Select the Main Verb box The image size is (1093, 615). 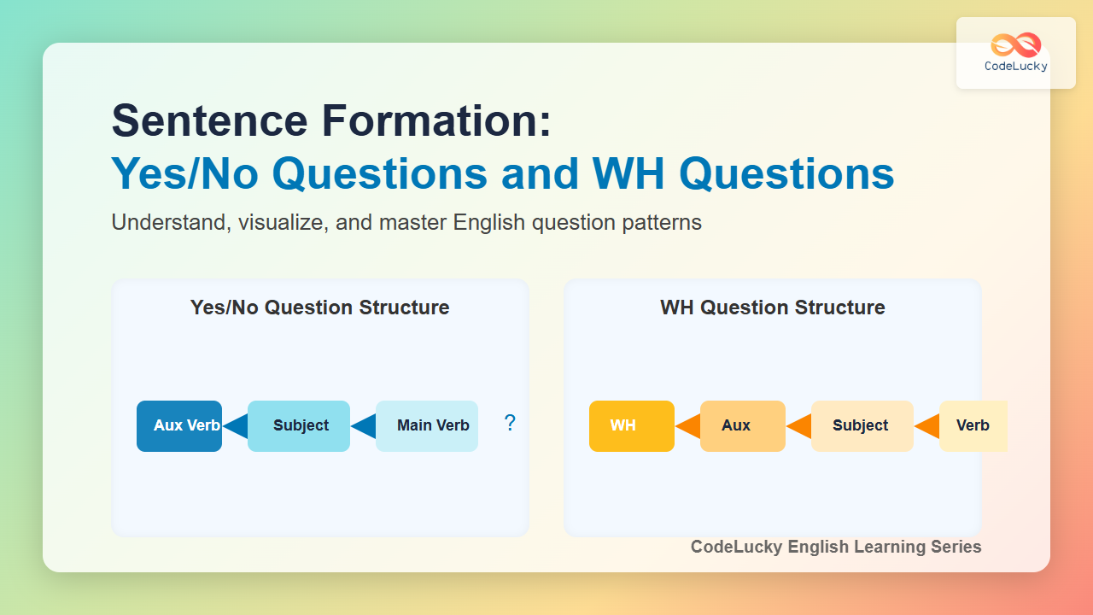427,425
